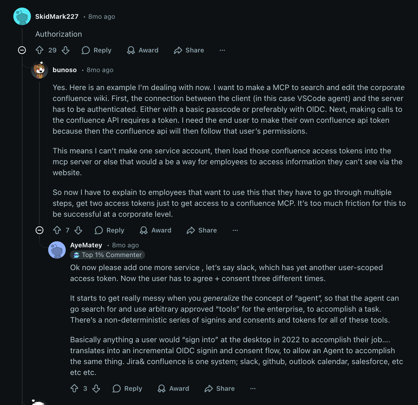Share AyeMatey's comment
Viewport: 418px width, 405px height.
(219, 389)
